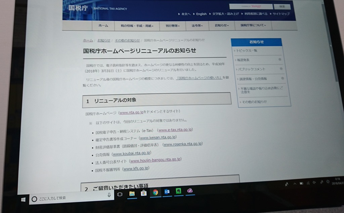Click the site search input field
344x213 pixels.
tap(251, 6)
